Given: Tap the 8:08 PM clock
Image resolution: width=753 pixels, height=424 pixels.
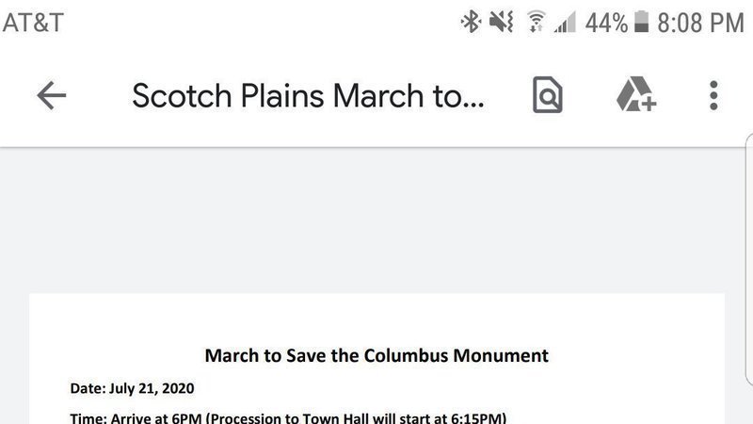Looking at the screenshot, I should tap(700, 23).
